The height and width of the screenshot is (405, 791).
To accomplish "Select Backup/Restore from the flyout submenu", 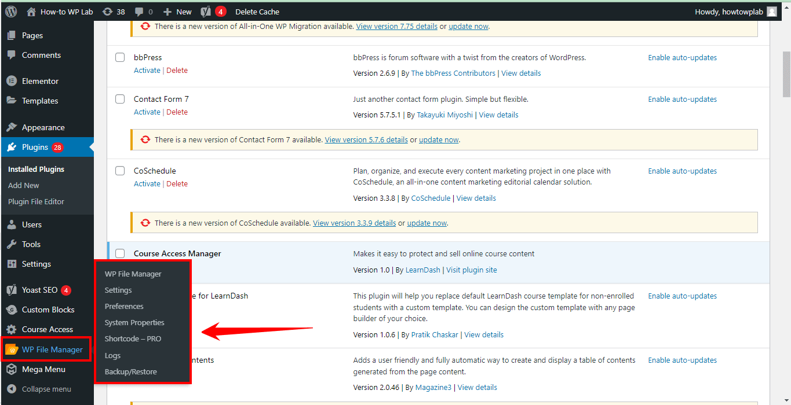I will pos(130,371).
